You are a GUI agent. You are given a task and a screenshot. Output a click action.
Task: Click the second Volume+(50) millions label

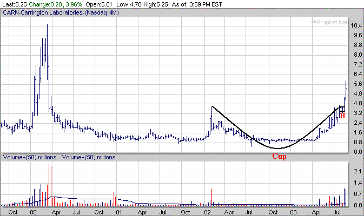pyautogui.click(x=89, y=157)
